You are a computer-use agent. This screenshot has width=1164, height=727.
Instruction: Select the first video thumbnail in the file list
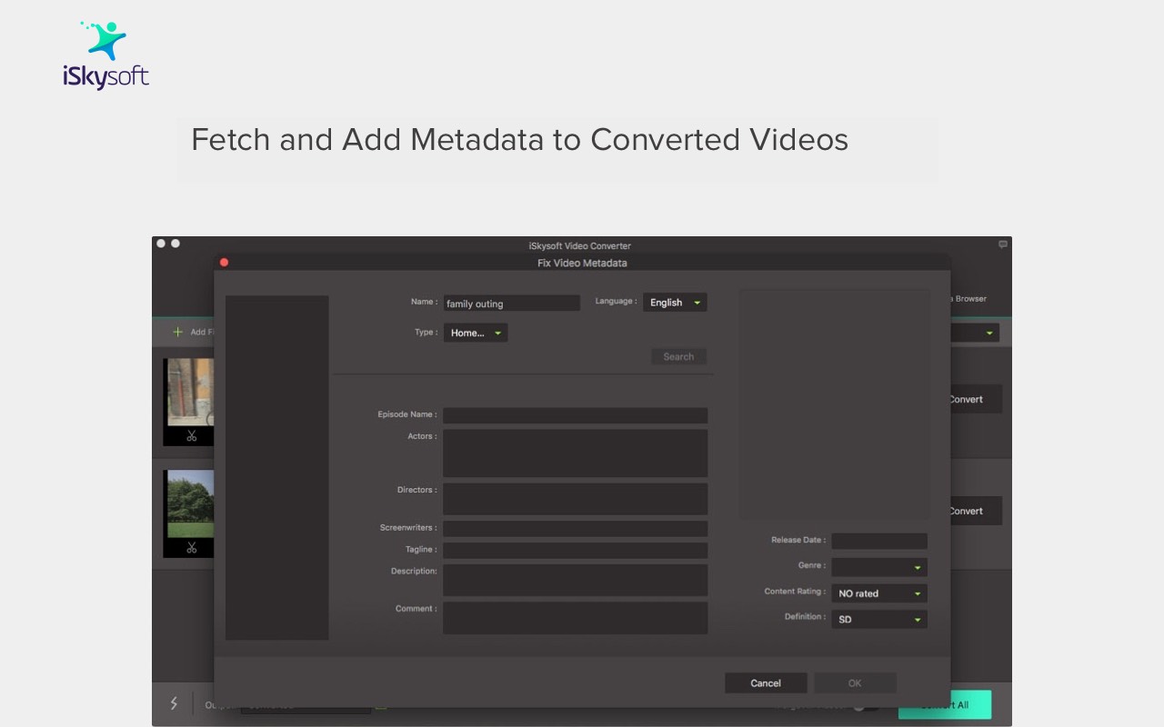(189, 392)
